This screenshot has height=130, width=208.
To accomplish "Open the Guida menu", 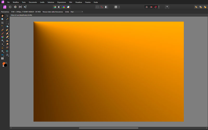I will pos(96,2).
